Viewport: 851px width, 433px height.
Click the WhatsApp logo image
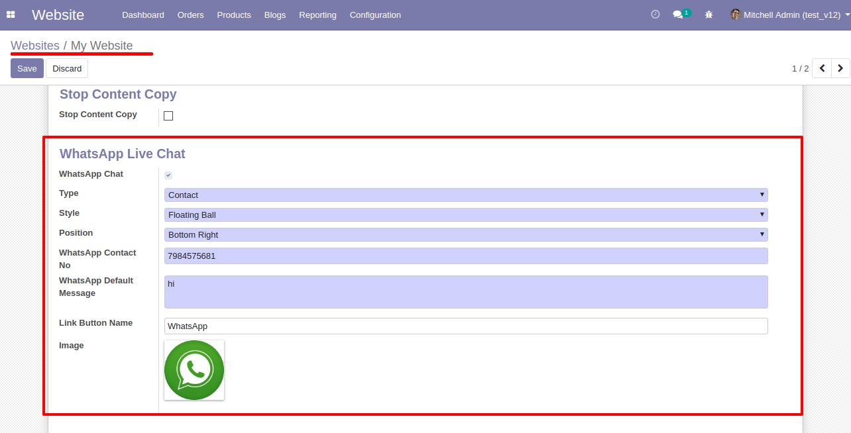[x=194, y=370]
